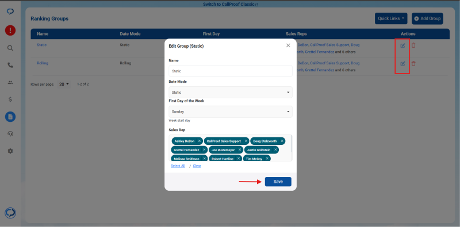Open the dollar sign sales icon
Viewport: 460px width, 227px height.
coord(10,99)
